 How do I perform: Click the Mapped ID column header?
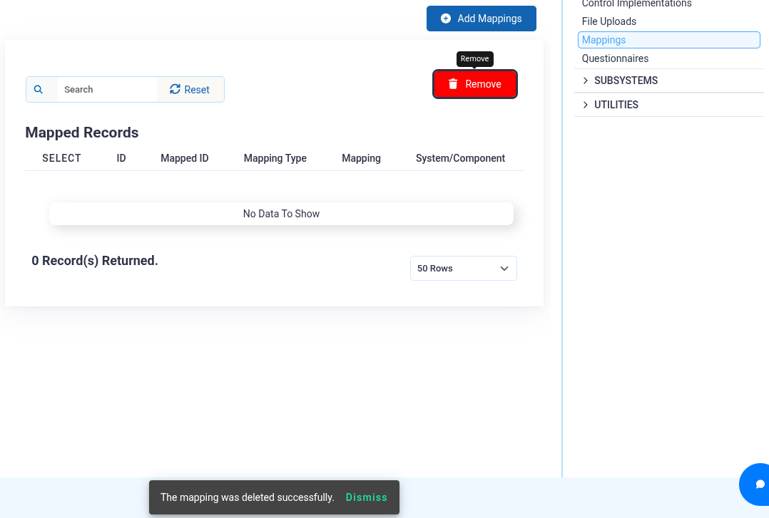(x=184, y=158)
